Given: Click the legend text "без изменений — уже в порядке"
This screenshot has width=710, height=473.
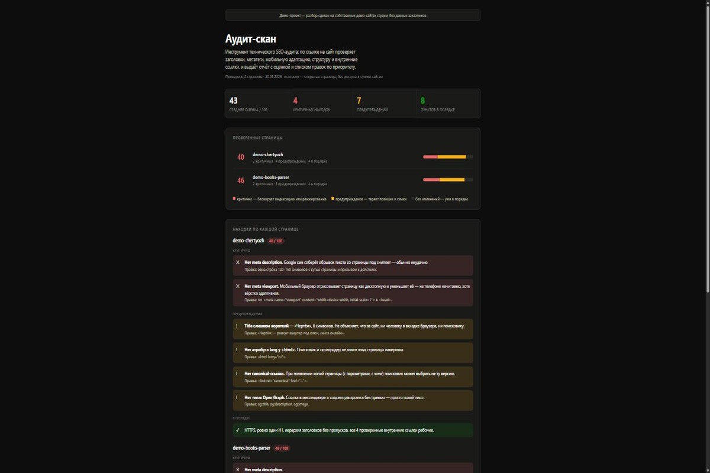Looking at the screenshot, I should coord(442,199).
